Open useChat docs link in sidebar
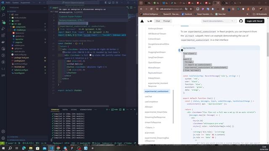 (x=148, y=96)
